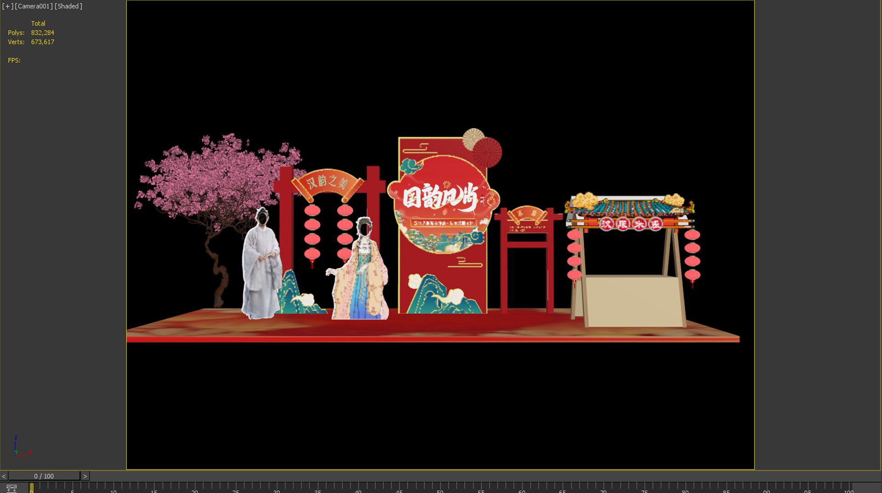Click the Verts count 673,617

[43, 42]
